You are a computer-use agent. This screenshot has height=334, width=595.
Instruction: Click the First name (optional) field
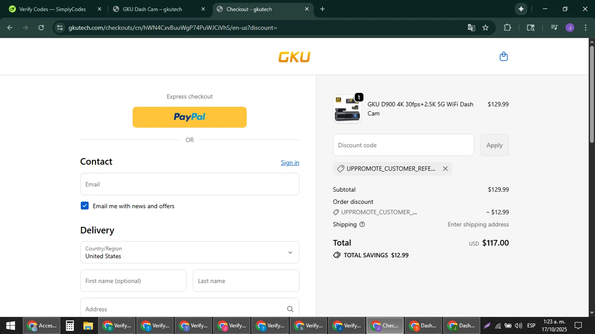(x=133, y=281)
